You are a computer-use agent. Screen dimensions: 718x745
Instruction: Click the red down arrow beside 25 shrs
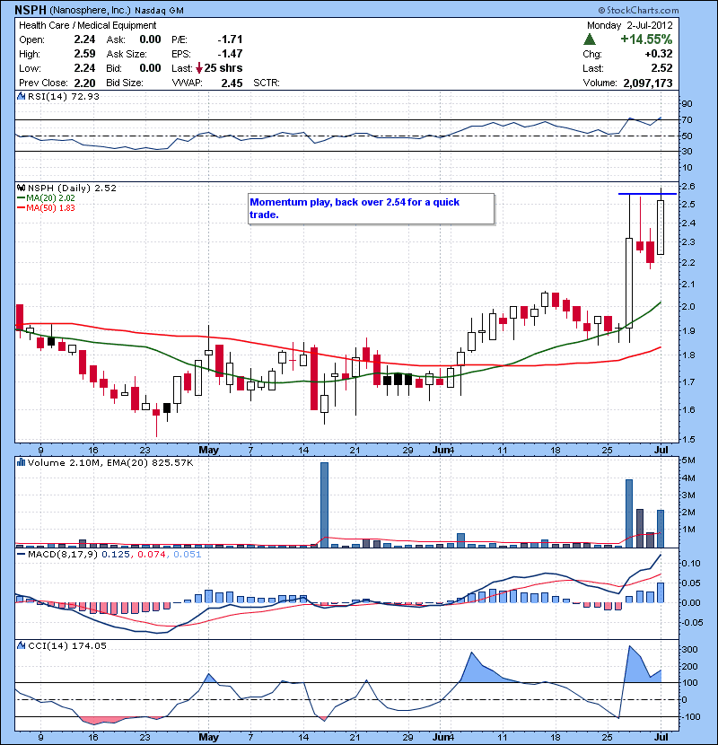[x=199, y=68]
